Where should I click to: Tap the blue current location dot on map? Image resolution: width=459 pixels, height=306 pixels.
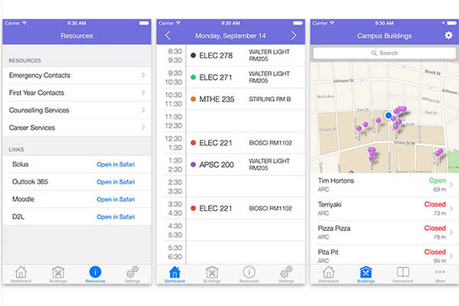point(389,116)
